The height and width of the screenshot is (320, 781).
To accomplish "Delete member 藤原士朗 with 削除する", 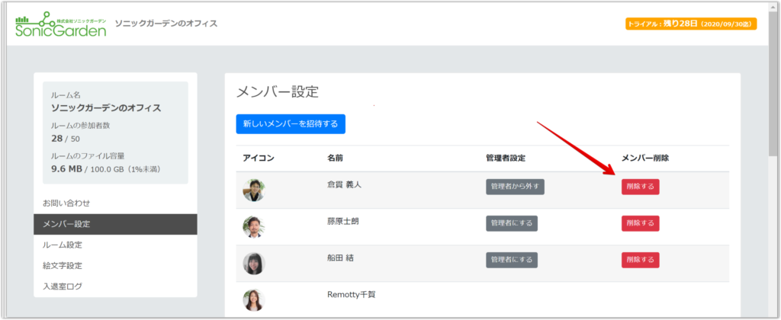I will (x=640, y=223).
